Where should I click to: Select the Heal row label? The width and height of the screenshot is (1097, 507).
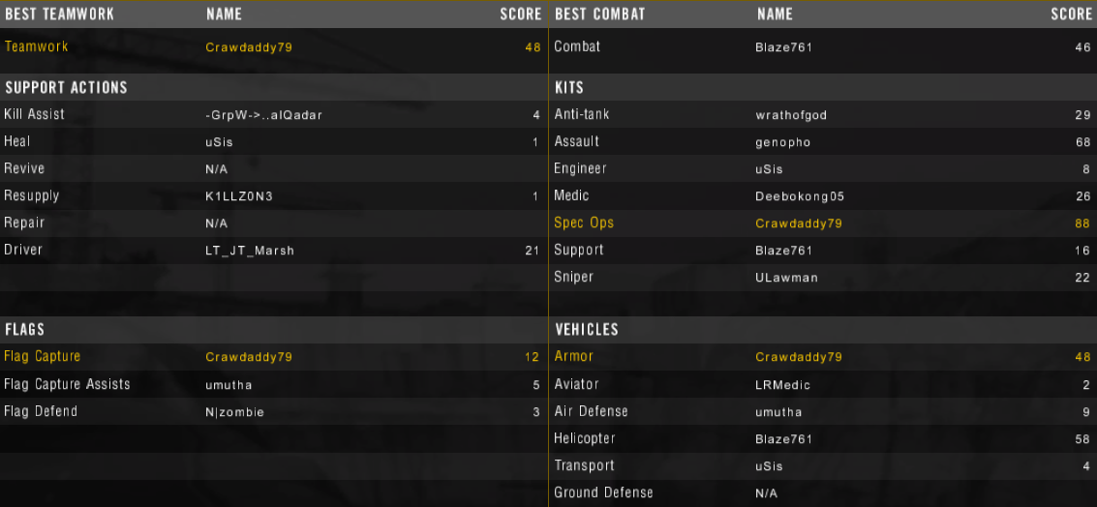coord(16,141)
